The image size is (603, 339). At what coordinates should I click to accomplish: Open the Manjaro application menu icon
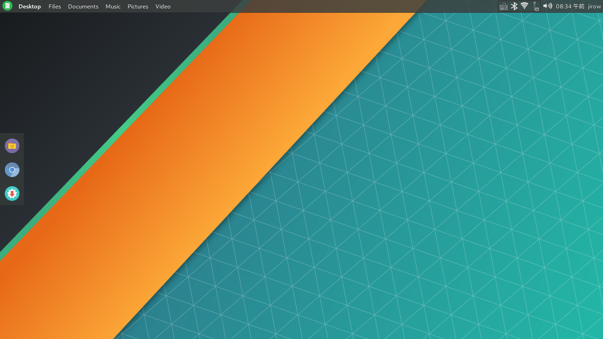(x=8, y=6)
